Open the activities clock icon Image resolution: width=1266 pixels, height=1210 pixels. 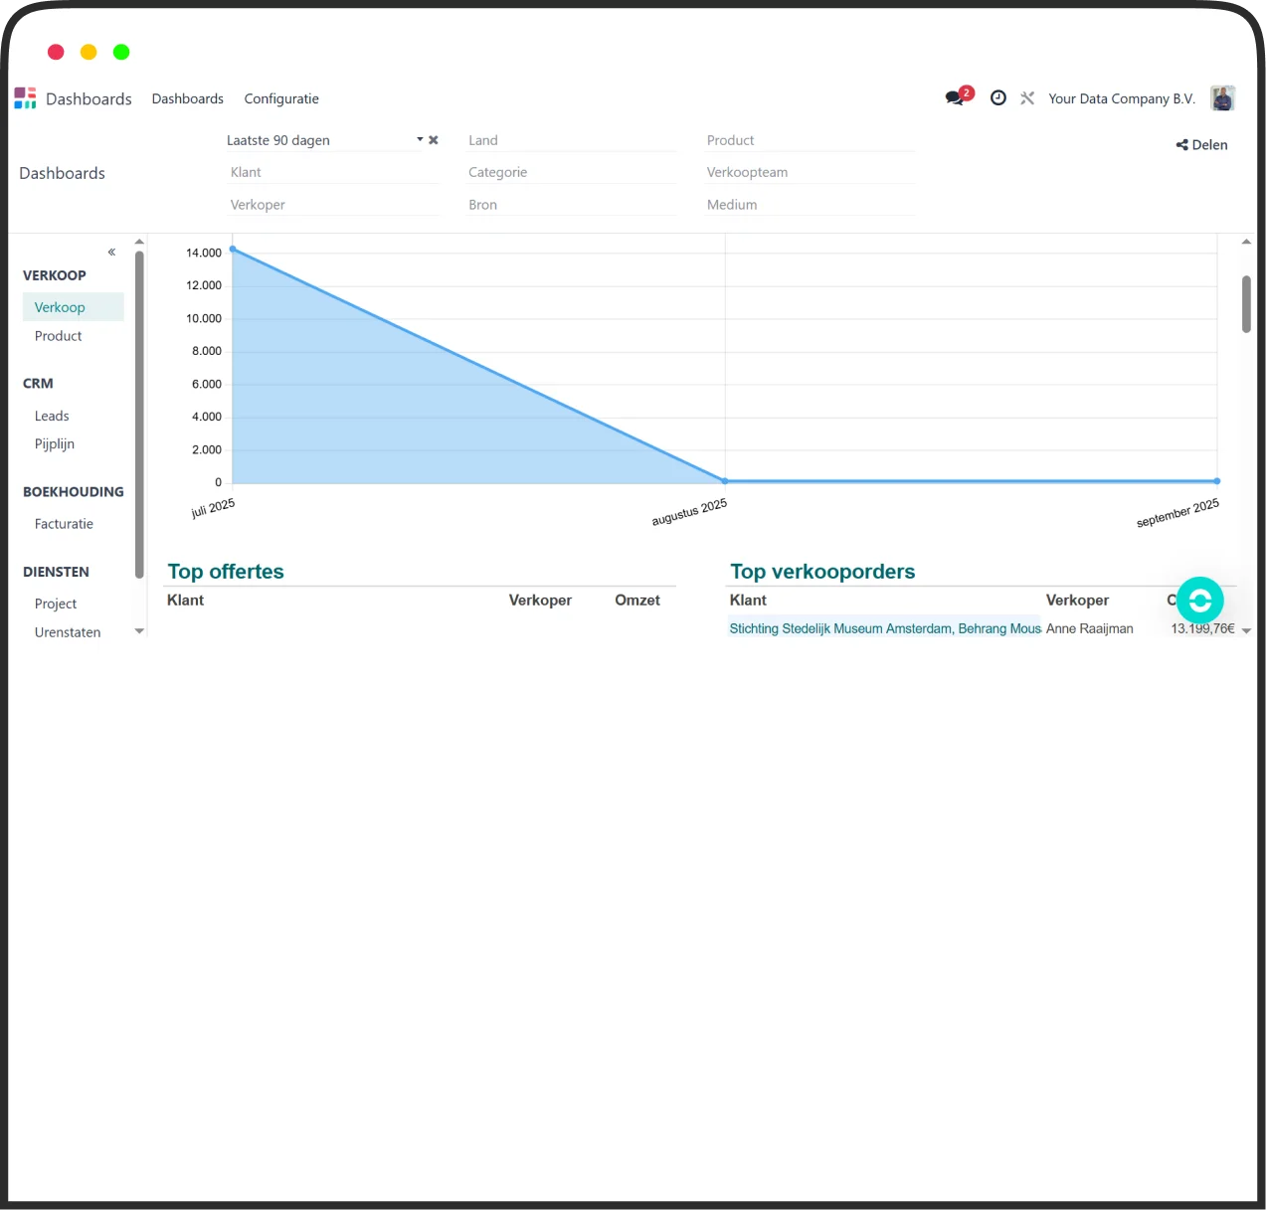998,97
